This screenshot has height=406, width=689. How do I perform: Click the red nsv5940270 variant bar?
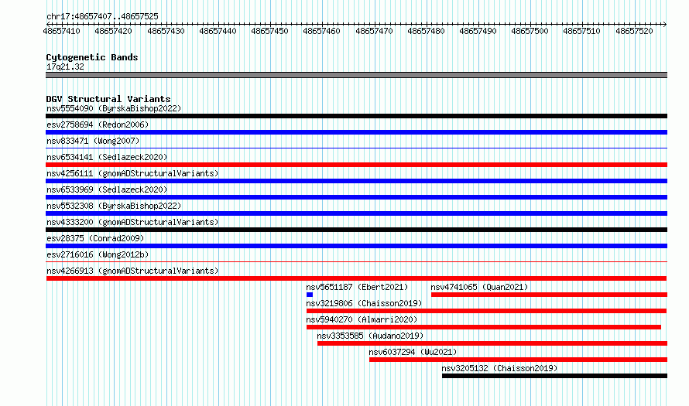pyautogui.click(x=484, y=327)
